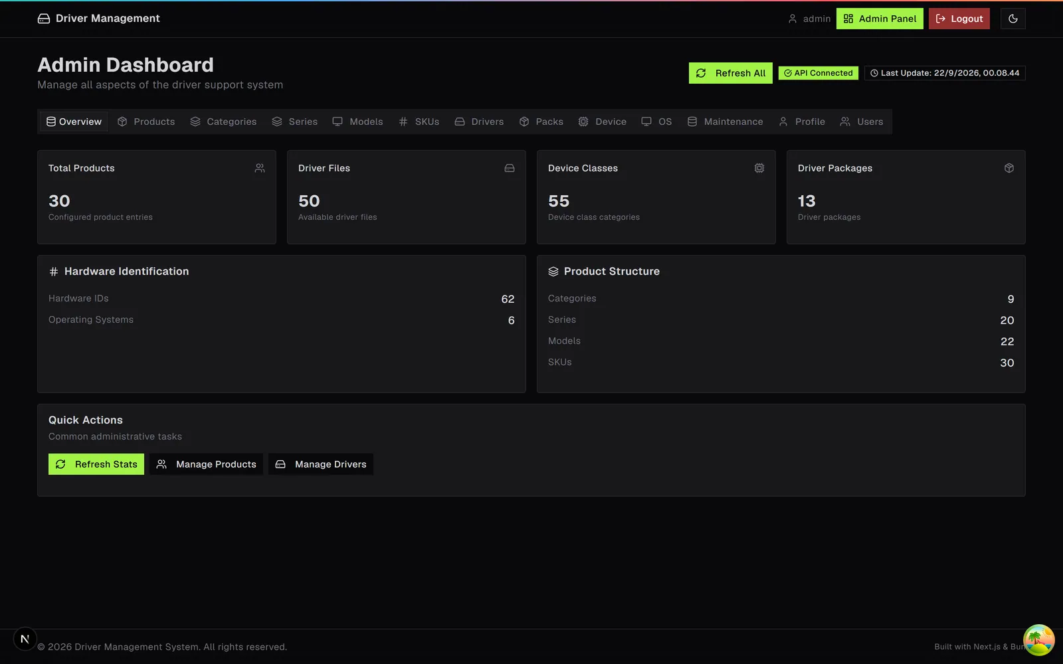Open the Maintenance tab

coord(725,122)
